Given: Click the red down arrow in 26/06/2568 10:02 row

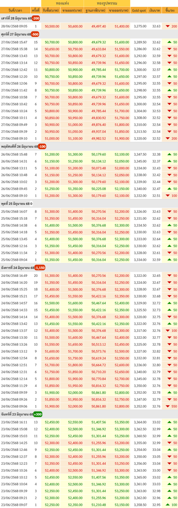Looking at the screenshot, I should 169,182.
